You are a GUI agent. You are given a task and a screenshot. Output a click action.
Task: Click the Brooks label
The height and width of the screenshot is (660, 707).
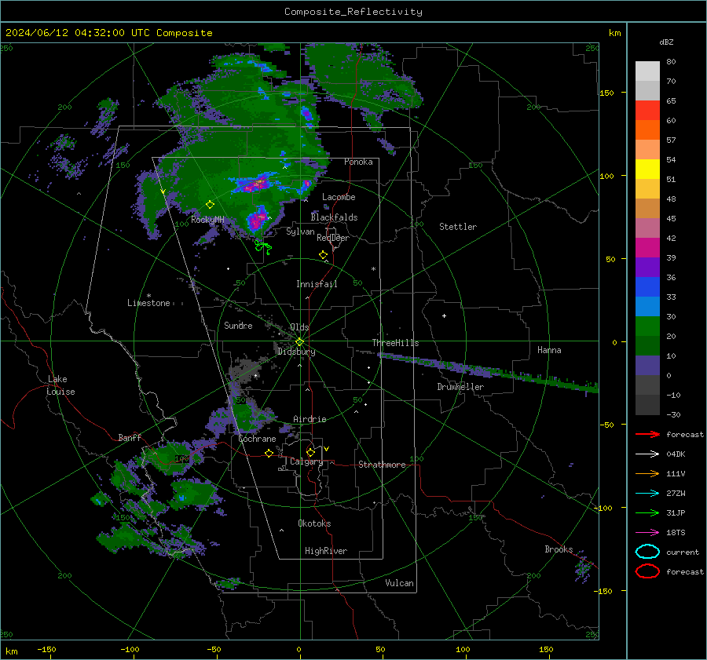coord(559,549)
